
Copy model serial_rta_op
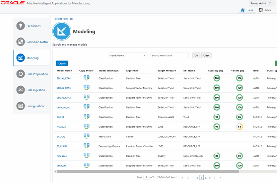(86, 107)
